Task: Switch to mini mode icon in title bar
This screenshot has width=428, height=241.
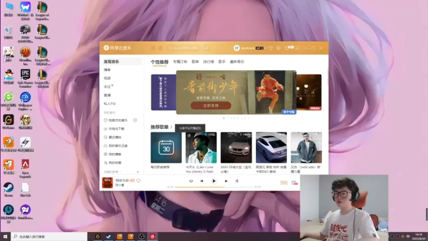Action: (297, 48)
